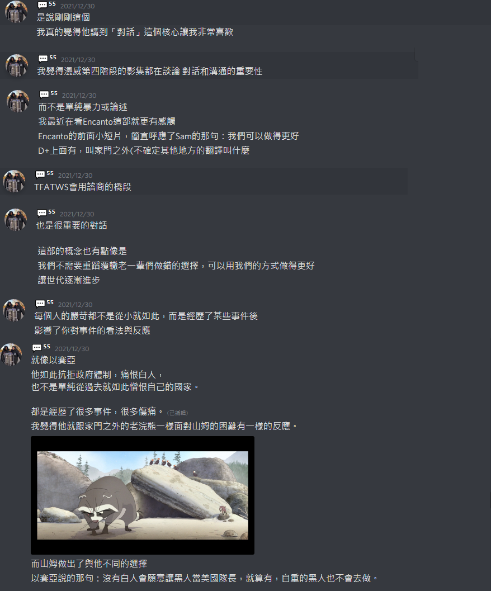The image size is (491, 591).
Task: Click the speech bubble icon above 每個人的嚴苛都不是
Action: [x=40, y=304]
